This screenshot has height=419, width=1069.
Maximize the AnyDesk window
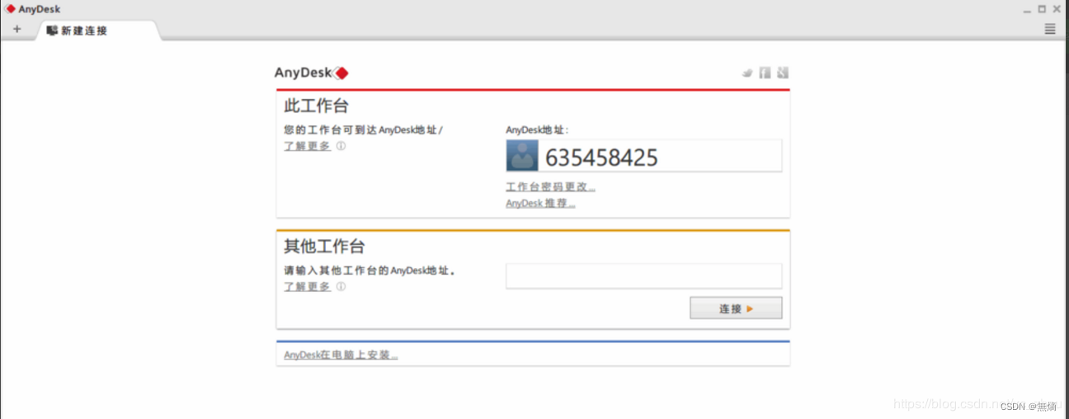tap(1042, 10)
